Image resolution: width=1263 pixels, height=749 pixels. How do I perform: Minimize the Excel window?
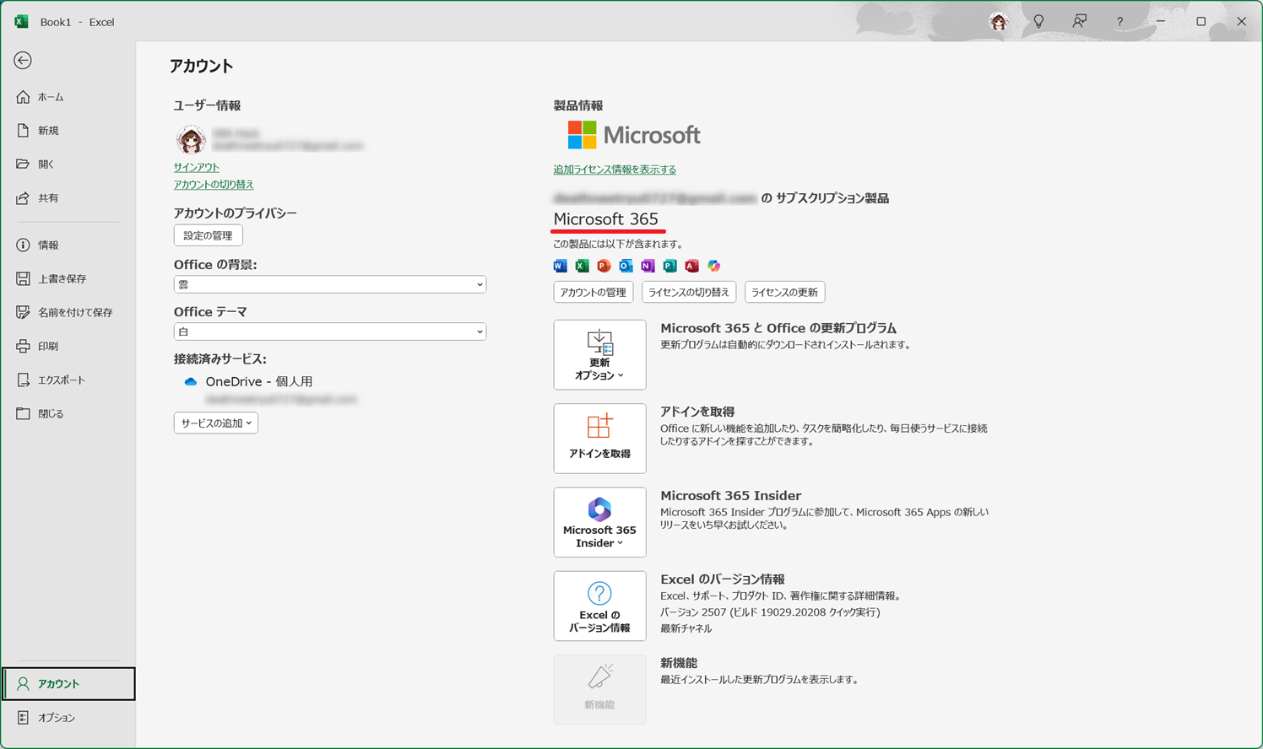click(1161, 22)
